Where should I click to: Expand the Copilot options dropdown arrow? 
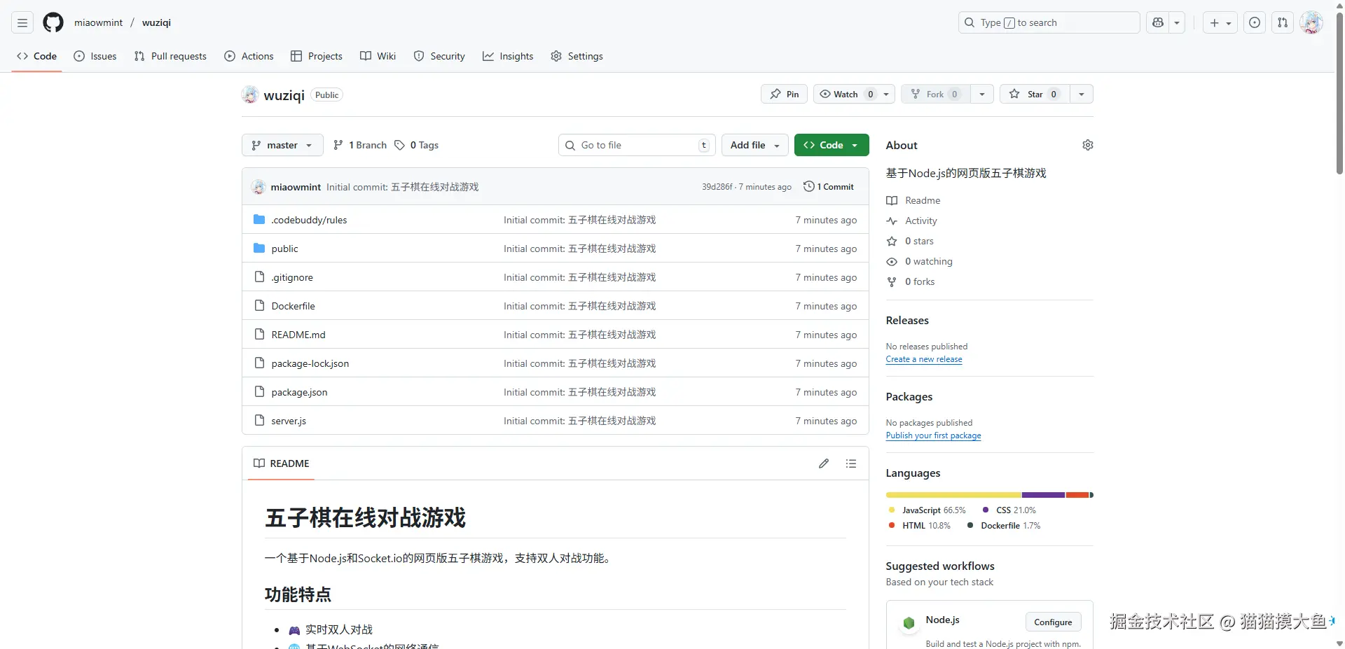1177,23
